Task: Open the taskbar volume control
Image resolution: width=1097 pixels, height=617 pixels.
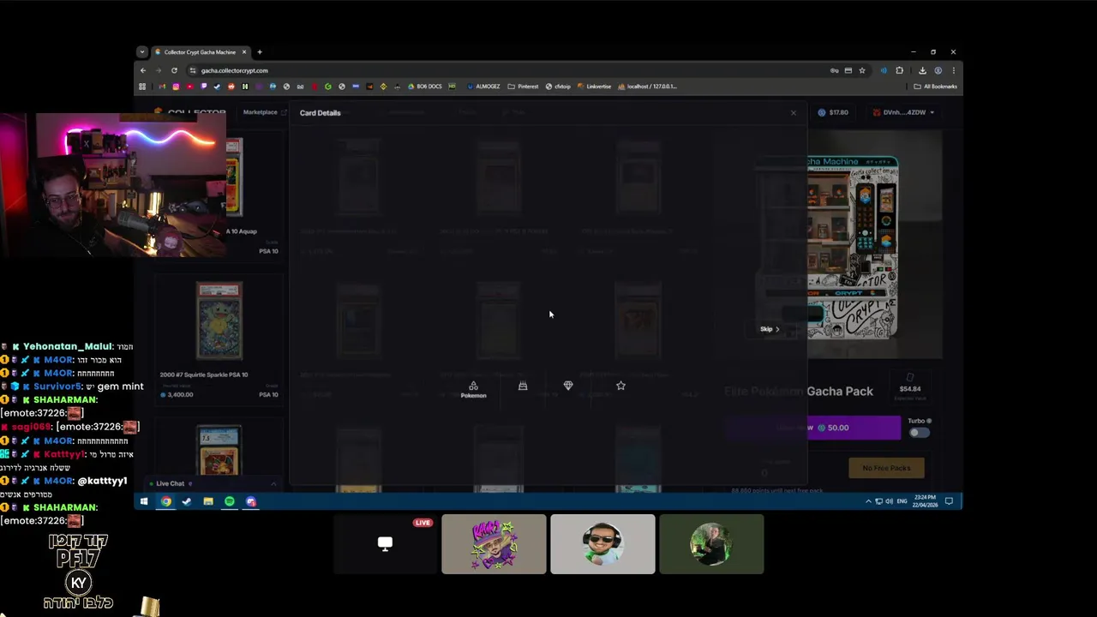Action: pyautogui.click(x=889, y=501)
